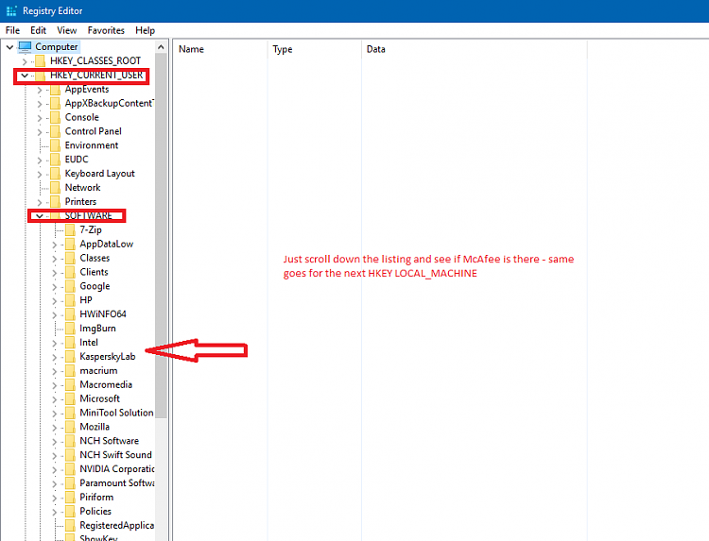The width and height of the screenshot is (709, 541).
Task: Open the Favorites menu
Action: coord(106,30)
